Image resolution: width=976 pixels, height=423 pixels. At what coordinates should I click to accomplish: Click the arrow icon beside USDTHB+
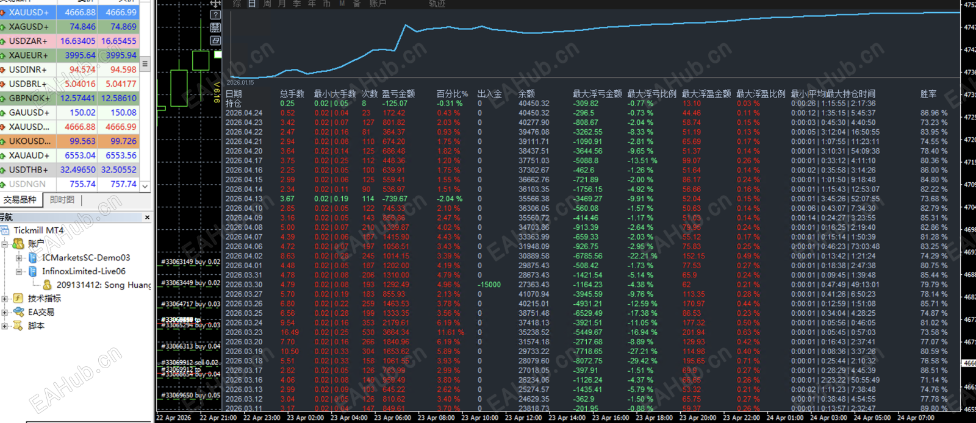click(x=3, y=170)
